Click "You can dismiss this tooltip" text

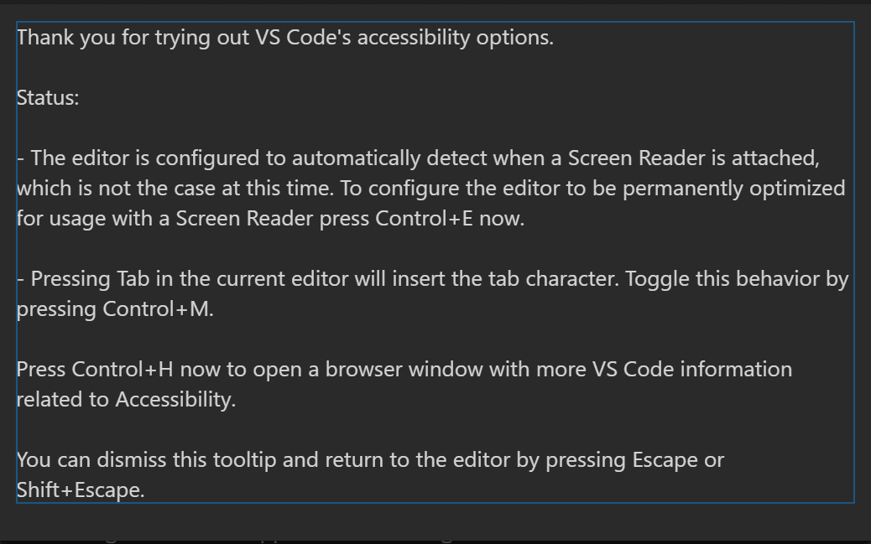(133, 460)
